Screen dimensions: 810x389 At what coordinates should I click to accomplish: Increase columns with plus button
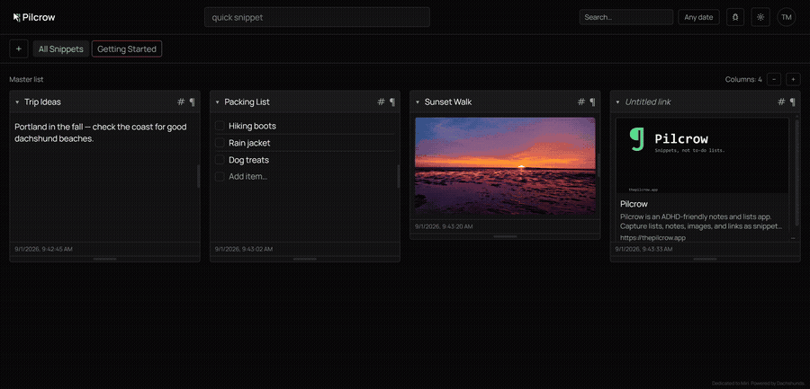794,79
